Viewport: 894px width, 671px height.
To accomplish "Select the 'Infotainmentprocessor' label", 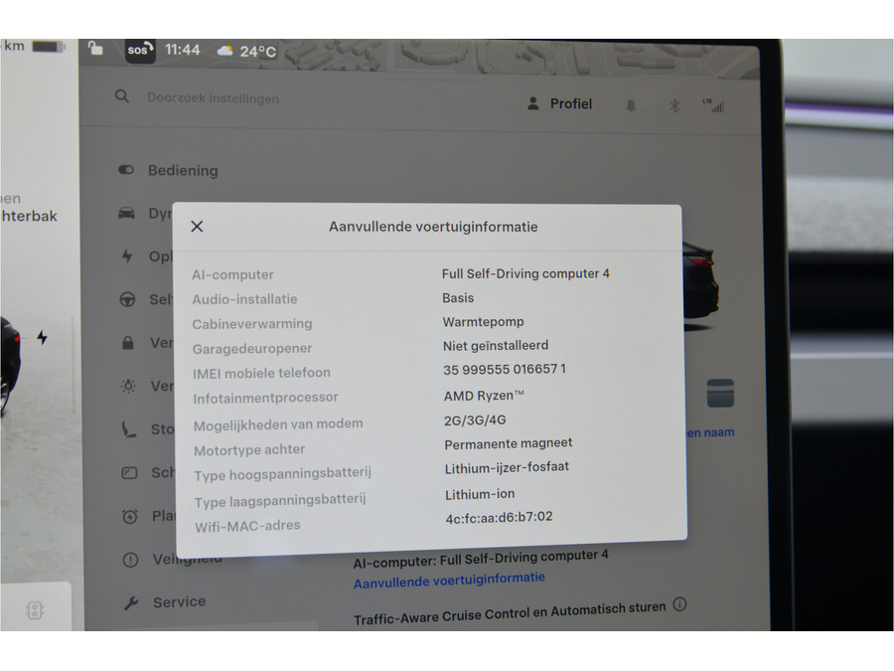I will tap(265, 398).
